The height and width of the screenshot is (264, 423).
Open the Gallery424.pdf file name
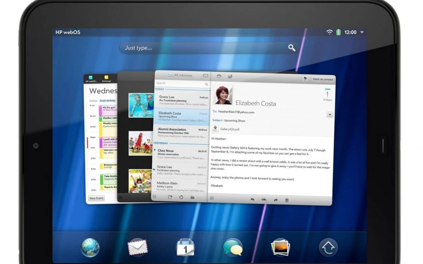(x=230, y=129)
